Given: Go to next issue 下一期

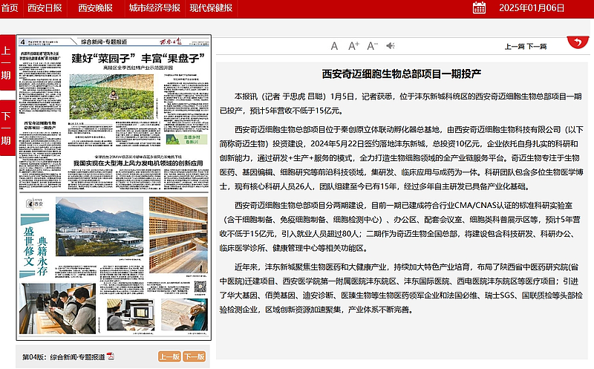Looking at the screenshot, I should pyautogui.click(x=7, y=128).
